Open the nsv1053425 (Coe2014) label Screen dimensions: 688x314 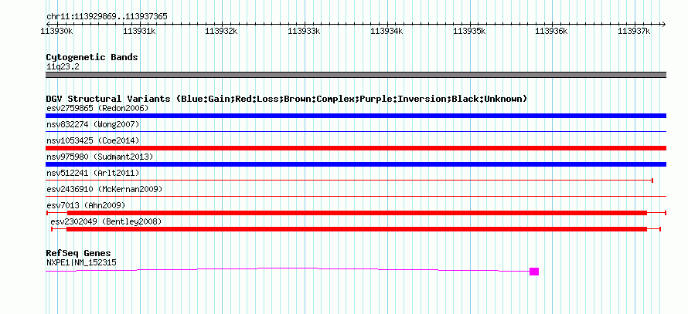pos(93,140)
